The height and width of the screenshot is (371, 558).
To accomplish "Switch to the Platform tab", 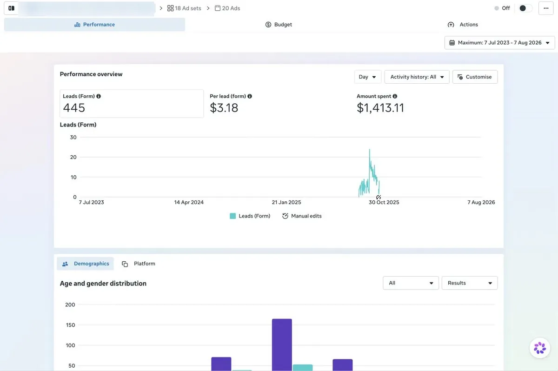I will pyautogui.click(x=139, y=264).
